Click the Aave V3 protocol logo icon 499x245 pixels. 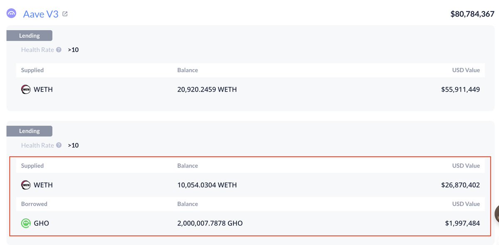[11, 14]
